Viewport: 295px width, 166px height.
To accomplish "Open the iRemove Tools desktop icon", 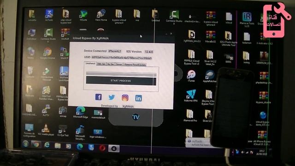I will [247, 19].
